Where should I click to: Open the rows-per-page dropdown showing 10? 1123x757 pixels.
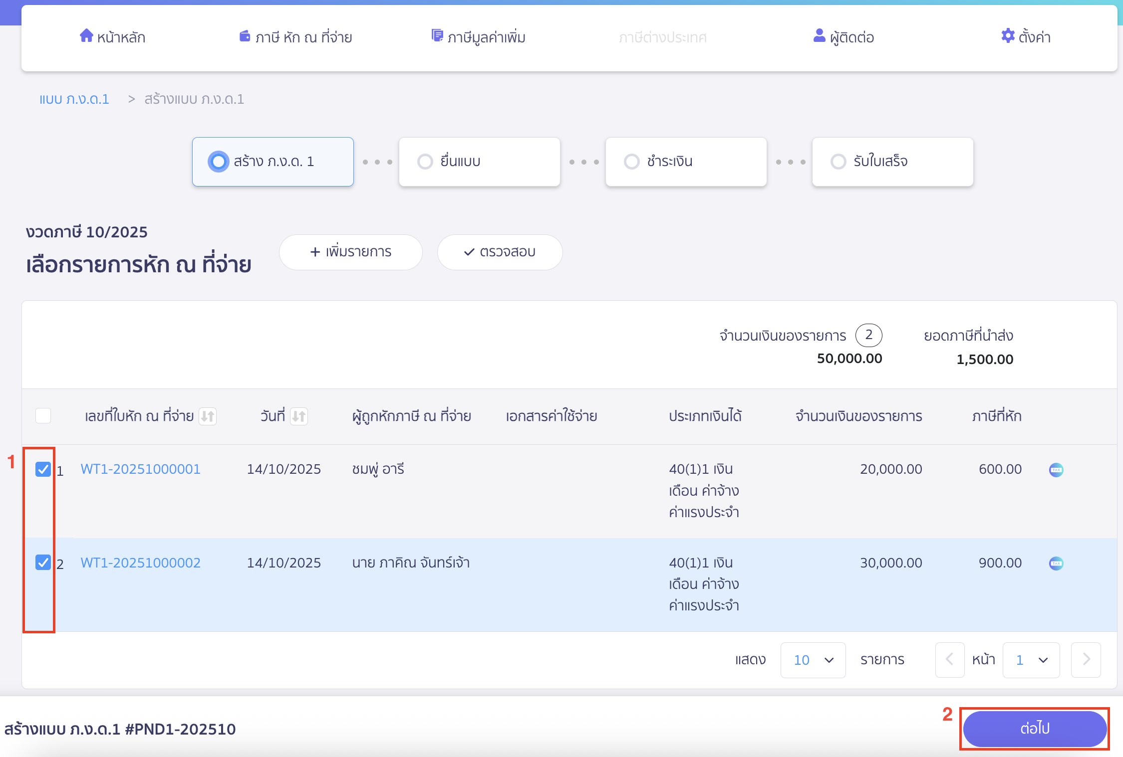[813, 660]
